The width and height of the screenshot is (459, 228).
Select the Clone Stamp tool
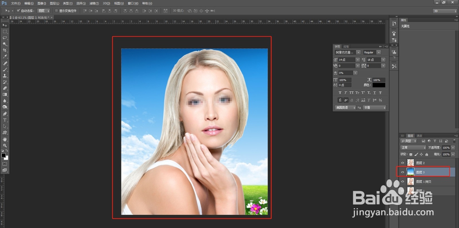[5, 76]
